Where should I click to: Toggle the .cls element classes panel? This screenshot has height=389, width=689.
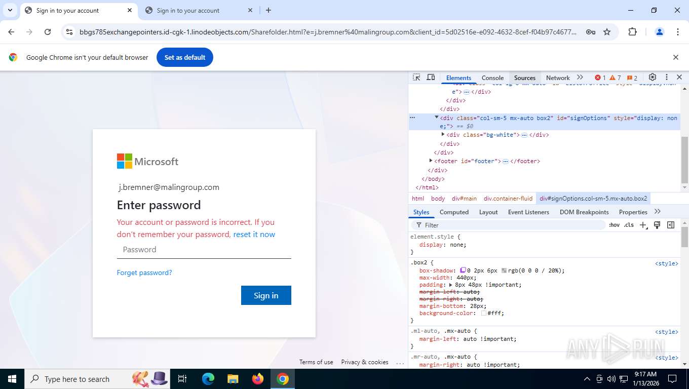tap(629, 225)
